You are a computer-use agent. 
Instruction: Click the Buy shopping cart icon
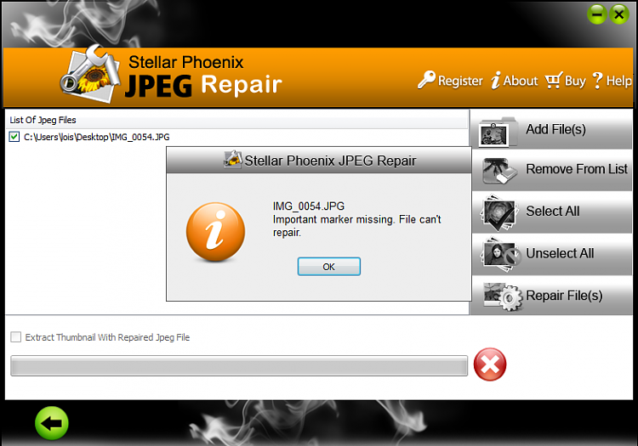click(x=554, y=80)
